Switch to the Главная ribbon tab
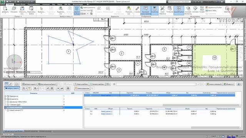Image resolution: width=246 pixels, height=138 pixels. point(10,4)
